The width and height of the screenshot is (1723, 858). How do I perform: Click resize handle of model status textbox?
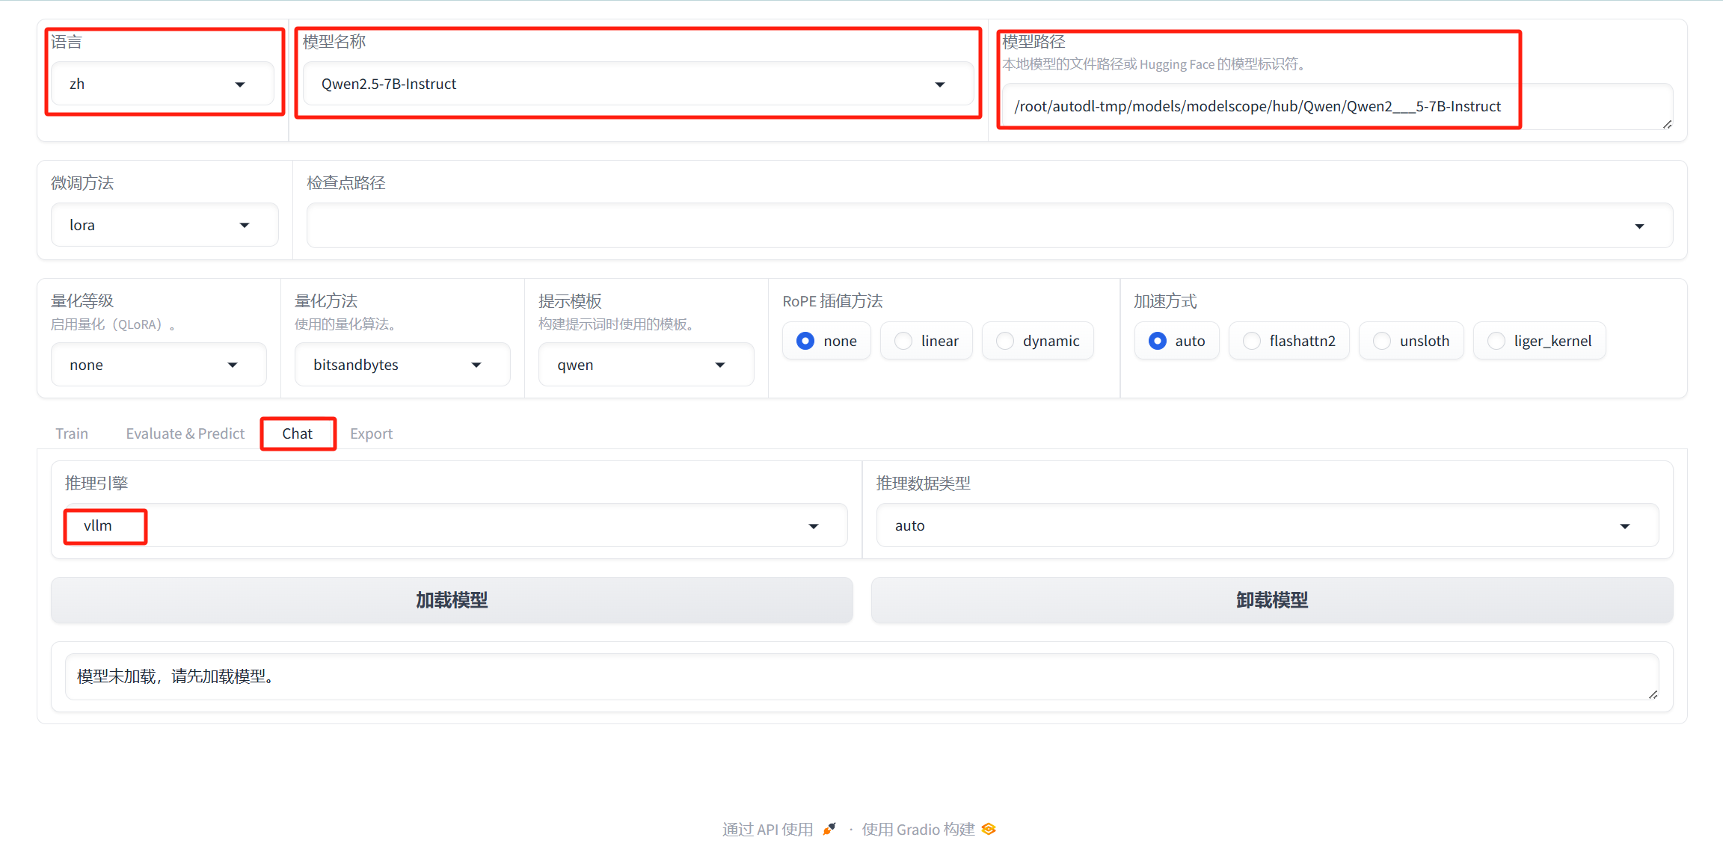[1653, 694]
